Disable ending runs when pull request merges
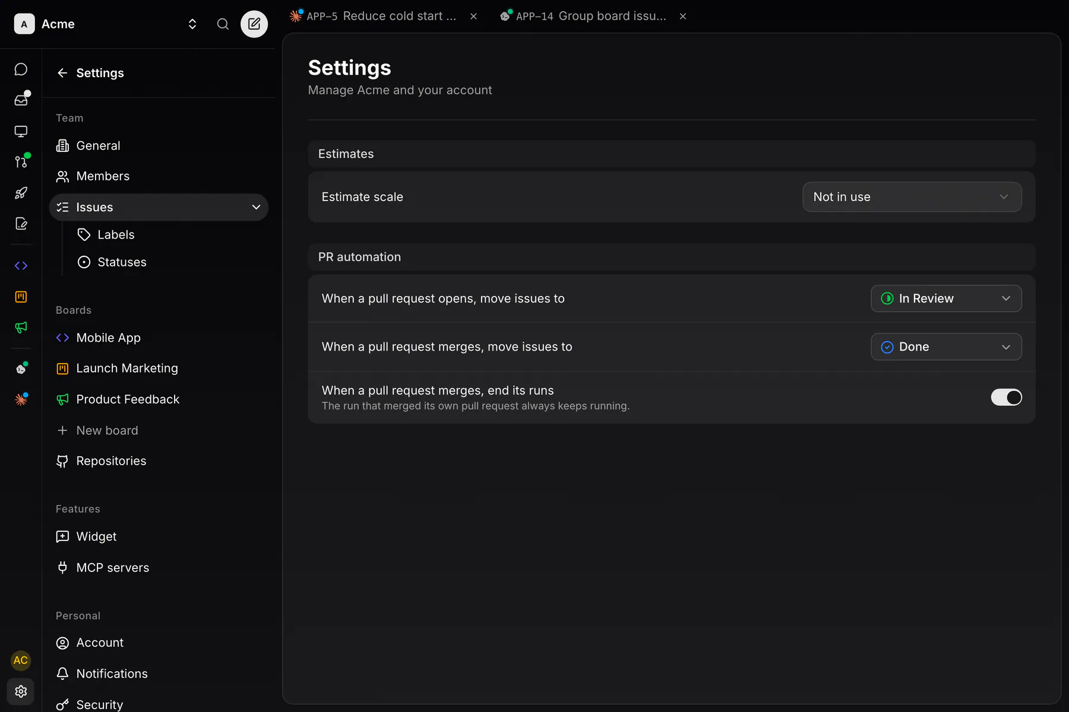This screenshot has width=1069, height=712. [x=1006, y=398]
